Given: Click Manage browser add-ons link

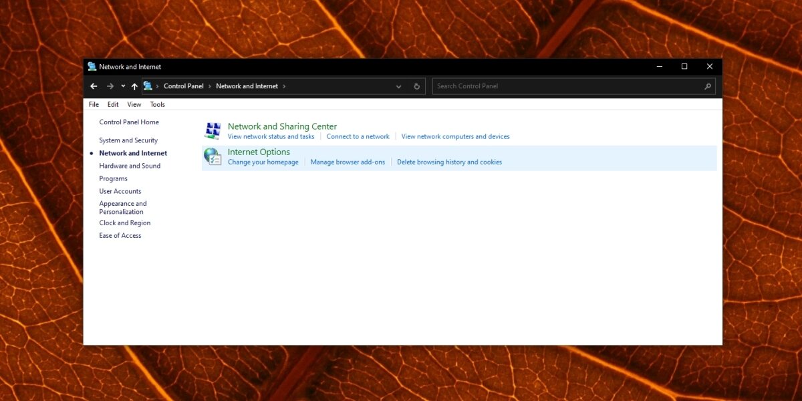Looking at the screenshot, I should pos(348,162).
